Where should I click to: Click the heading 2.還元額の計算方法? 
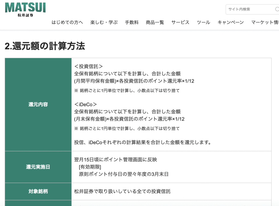[x=45, y=46]
